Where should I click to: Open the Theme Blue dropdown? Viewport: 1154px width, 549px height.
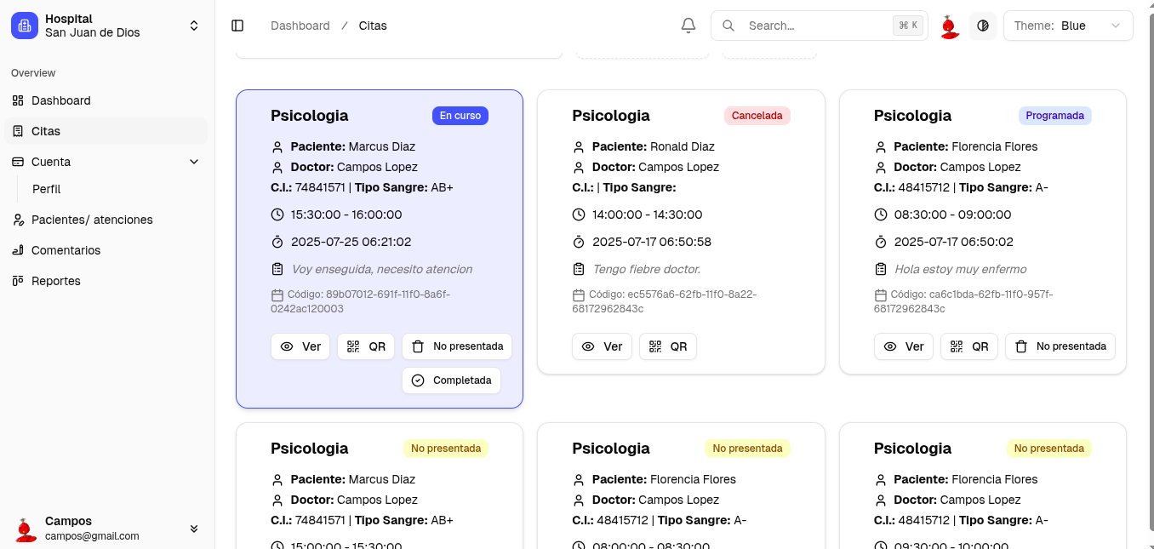coord(1068,26)
